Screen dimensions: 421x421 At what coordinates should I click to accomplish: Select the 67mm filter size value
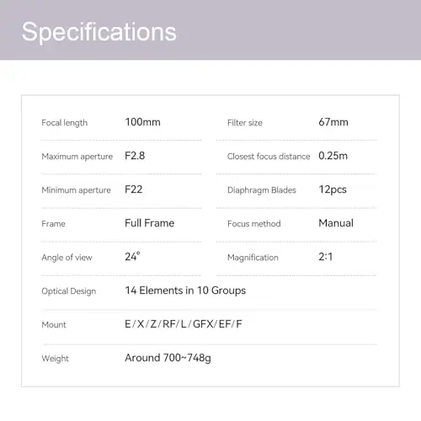[x=333, y=122]
